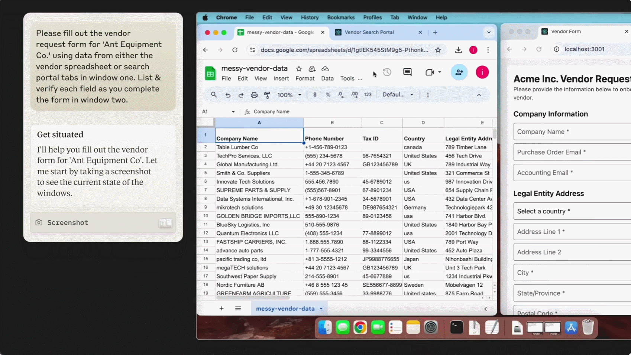The image size is (631, 355).
Task: Open the pink Google account avatar in Sheets
Action: click(x=482, y=72)
